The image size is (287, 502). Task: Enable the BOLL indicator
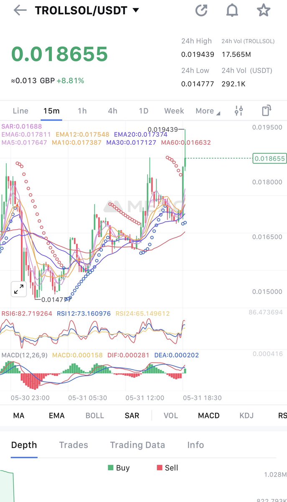pyautogui.click(x=94, y=415)
